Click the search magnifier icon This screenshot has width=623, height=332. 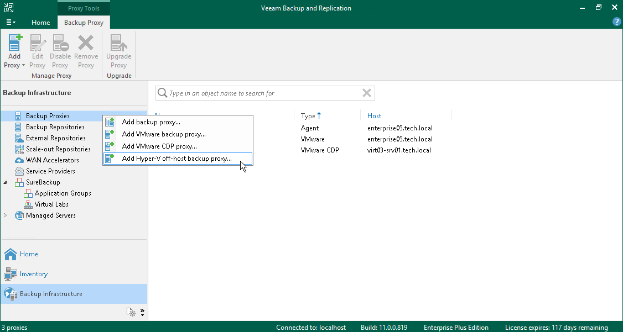(x=162, y=93)
